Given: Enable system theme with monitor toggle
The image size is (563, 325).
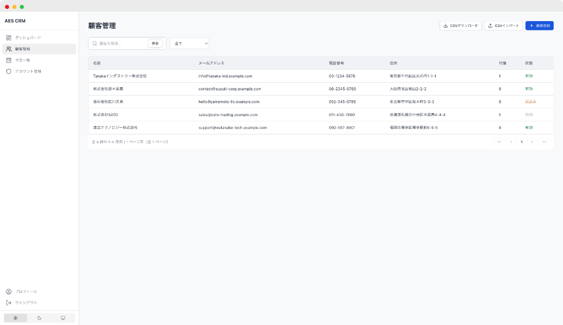Looking at the screenshot, I should (63, 318).
